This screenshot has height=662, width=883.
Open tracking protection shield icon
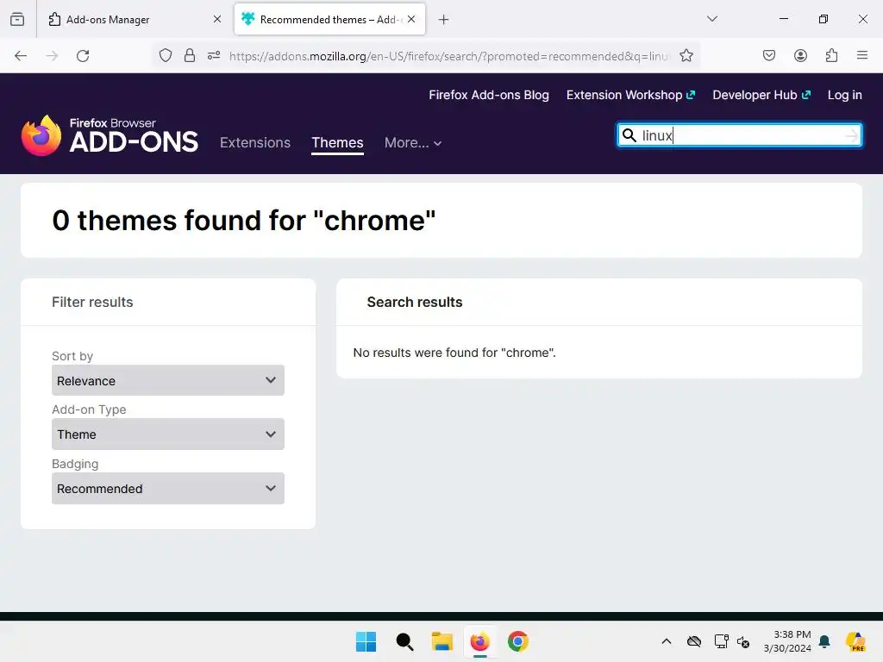click(x=165, y=56)
